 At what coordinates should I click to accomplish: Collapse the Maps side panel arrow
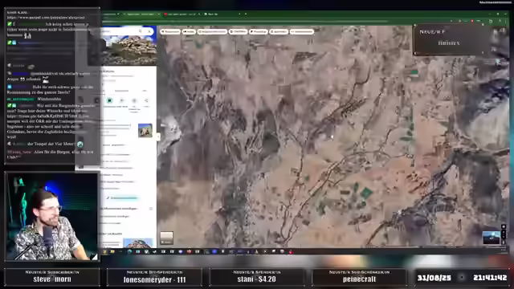[158, 136]
